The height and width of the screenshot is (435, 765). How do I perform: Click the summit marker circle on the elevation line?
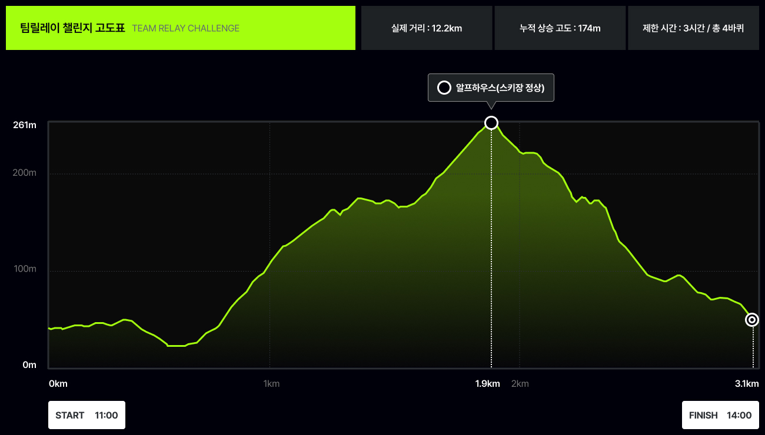tap(491, 122)
